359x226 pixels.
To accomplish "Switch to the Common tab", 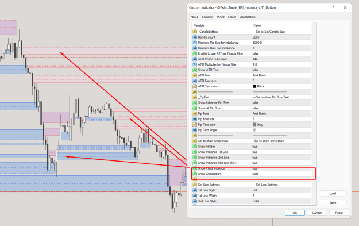I will click(207, 17).
